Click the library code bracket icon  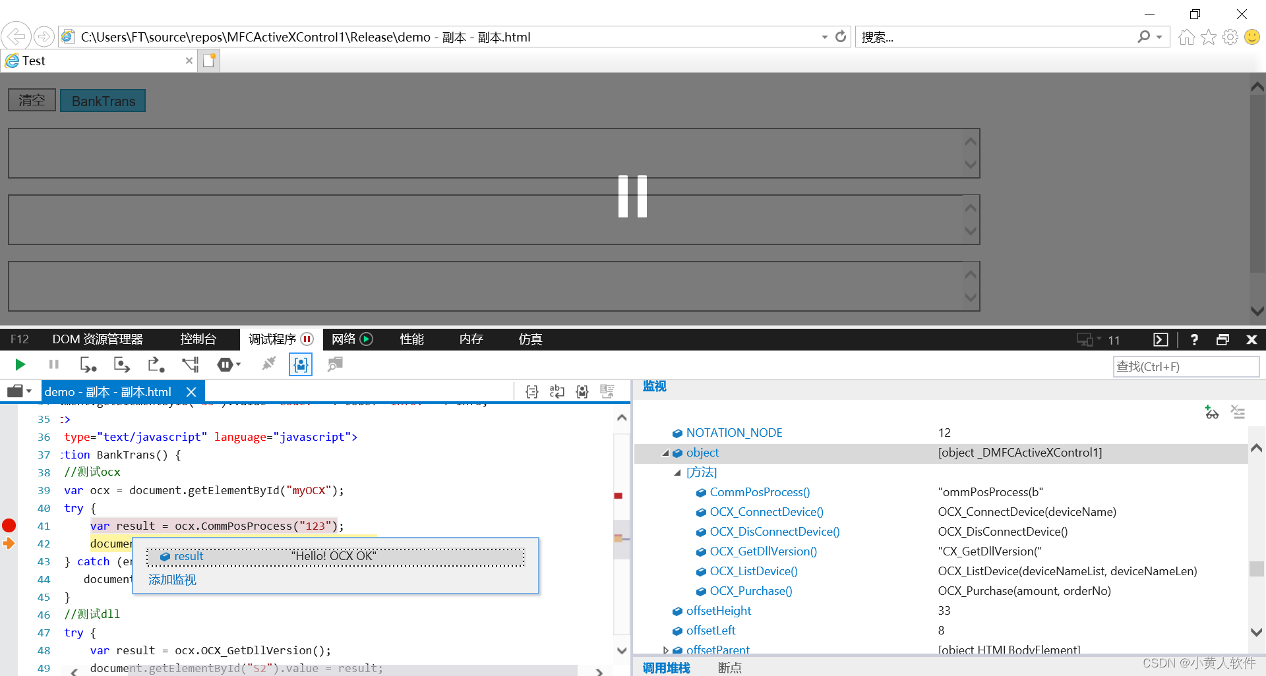[582, 392]
